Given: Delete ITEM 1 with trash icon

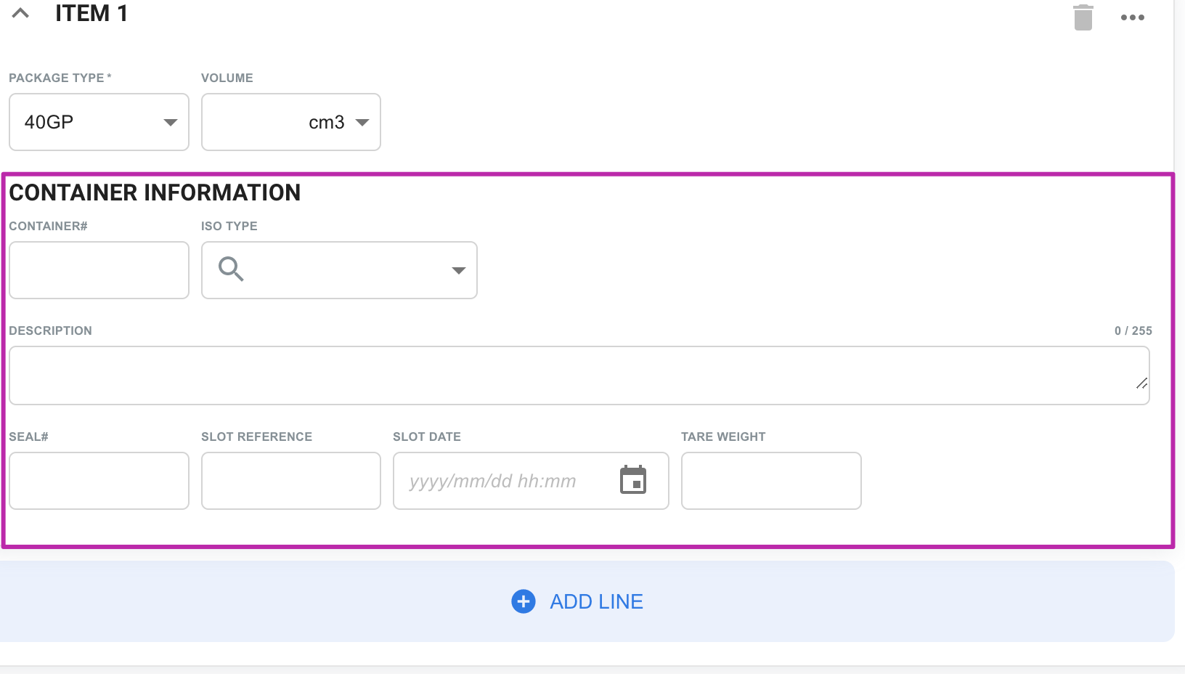Looking at the screenshot, I should pyautogui.click(x=1083, y=17).
